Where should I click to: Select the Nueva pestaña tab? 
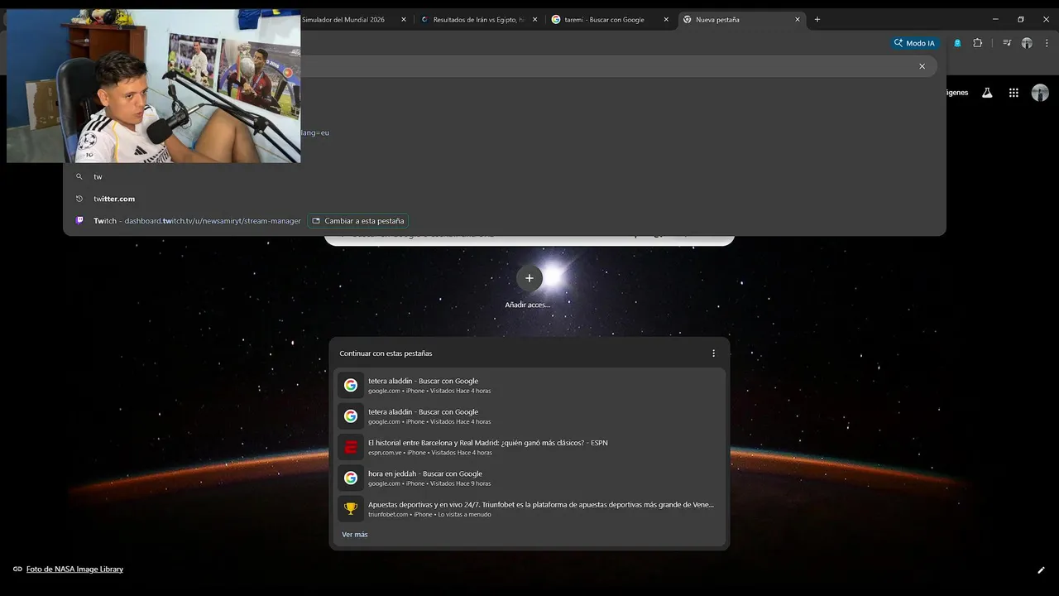[740, 19]
